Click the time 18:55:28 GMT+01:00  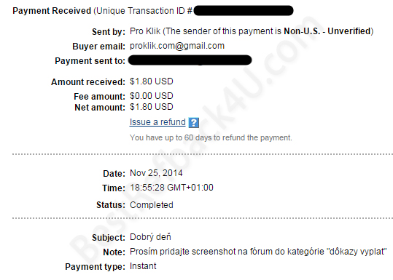171,188
